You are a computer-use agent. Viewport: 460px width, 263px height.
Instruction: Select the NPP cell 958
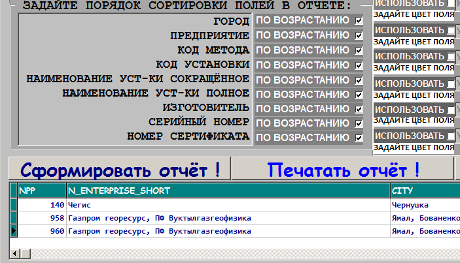click(42, 218)
